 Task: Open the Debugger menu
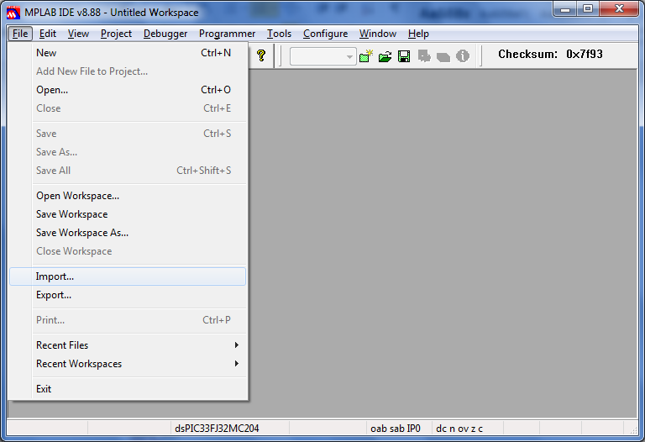165,34
